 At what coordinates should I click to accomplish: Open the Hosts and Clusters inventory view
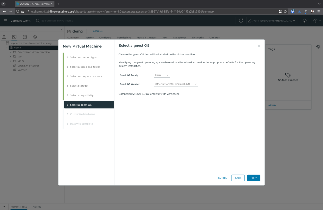4,37
